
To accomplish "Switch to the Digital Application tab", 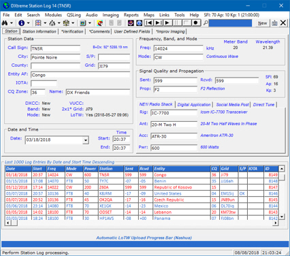I will [194, 105].
